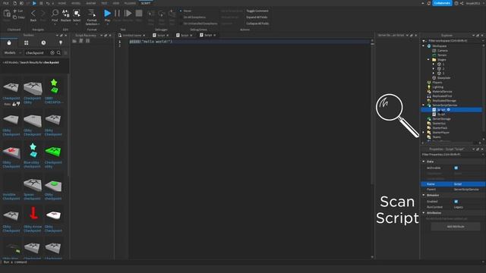This screenshot has width=486, height=273.
Task: Click the Add Attribute button
Action: 456,227
